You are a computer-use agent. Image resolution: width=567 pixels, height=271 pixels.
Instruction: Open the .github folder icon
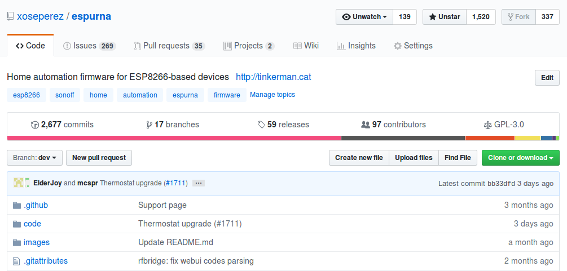pos(17,206)
